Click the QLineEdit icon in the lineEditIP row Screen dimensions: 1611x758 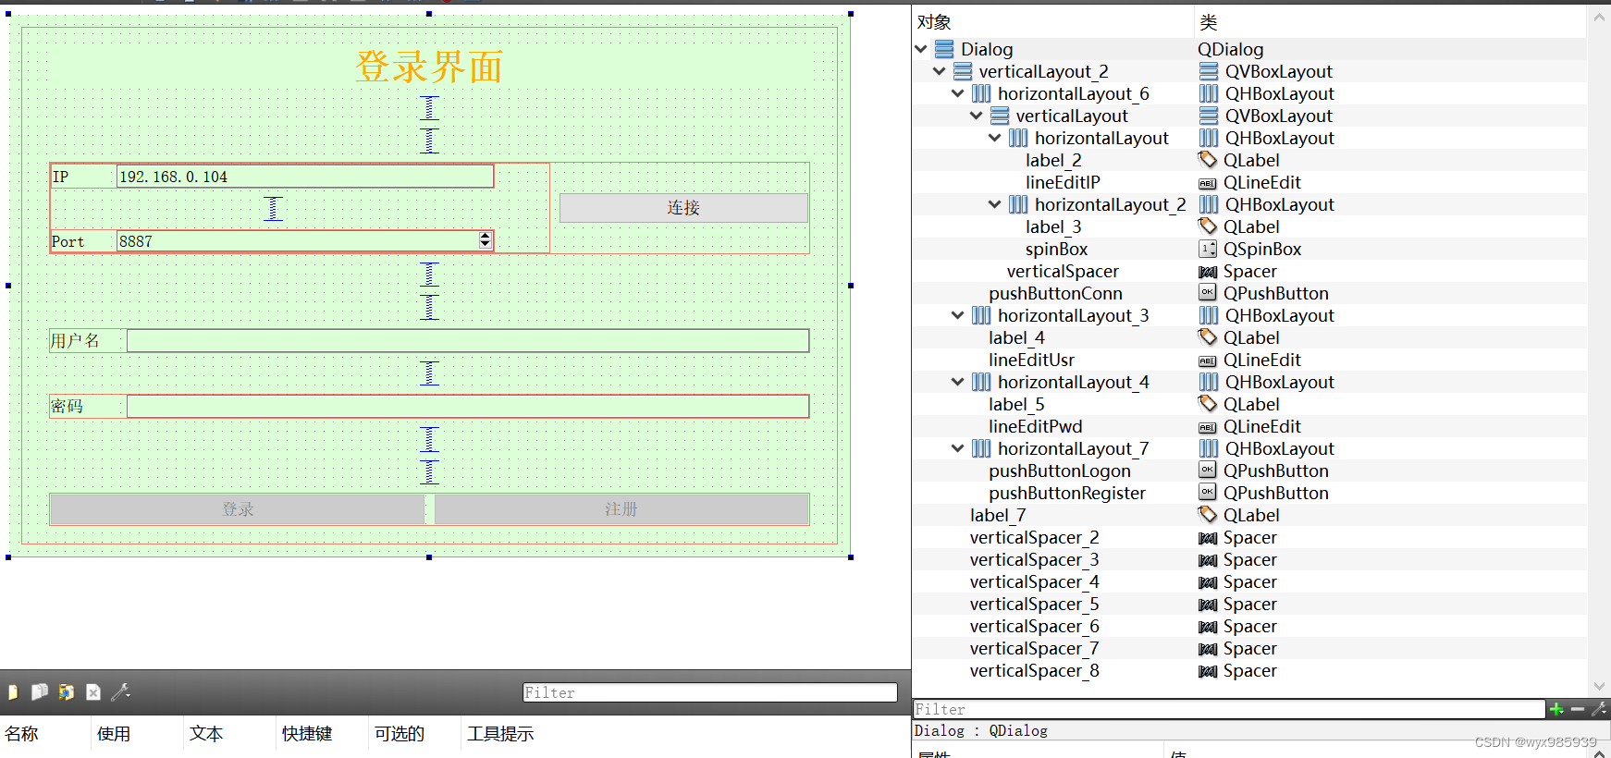pos(1208,183)
